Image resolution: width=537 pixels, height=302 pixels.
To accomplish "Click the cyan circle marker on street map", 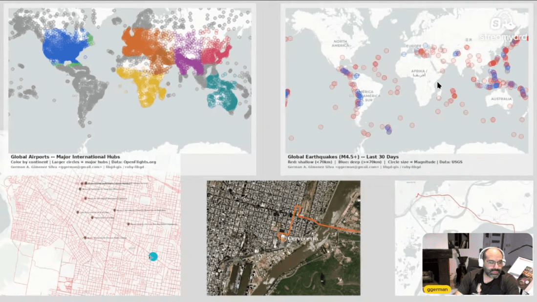I will tap(153, 257).
